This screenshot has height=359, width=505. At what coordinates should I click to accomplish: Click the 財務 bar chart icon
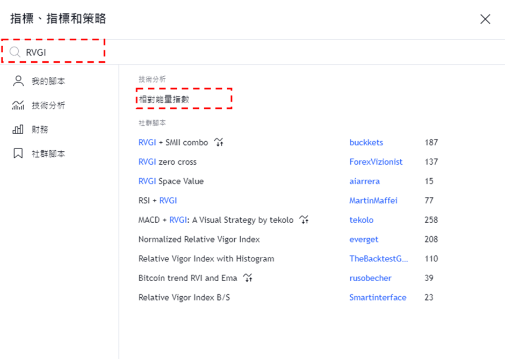(18, 129)
